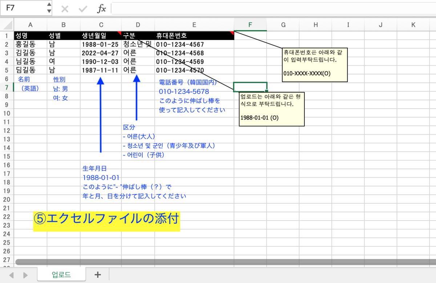Click the 구분 header cell
The image size is (436, 283).
[138, 36]
